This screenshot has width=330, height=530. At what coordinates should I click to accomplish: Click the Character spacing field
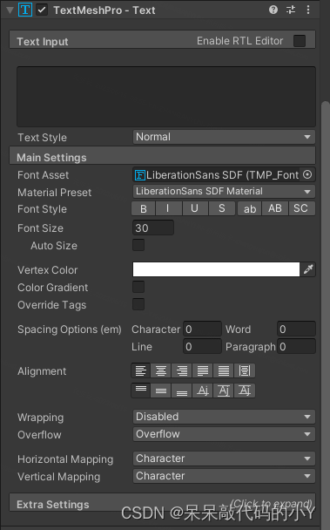(x=202, y=329)
